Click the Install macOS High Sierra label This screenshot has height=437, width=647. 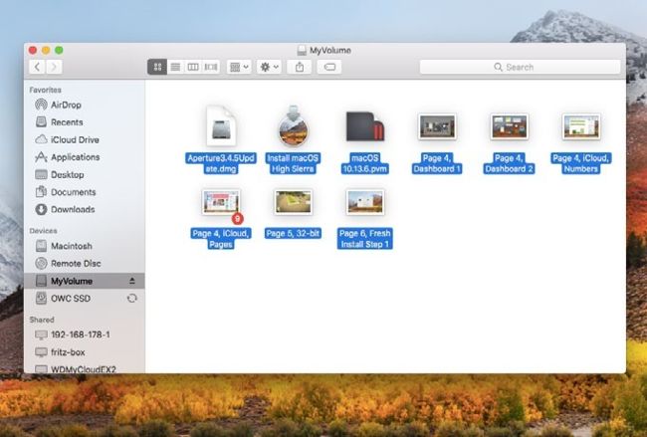[x=293, y=163]
